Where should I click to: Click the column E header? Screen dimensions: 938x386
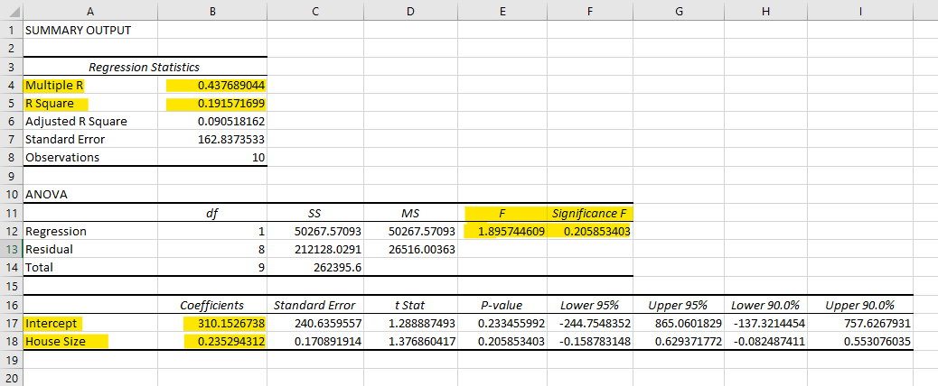click(x=502, y=11)
